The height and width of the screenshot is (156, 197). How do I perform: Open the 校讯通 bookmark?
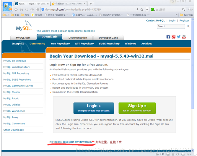pos(37,15)
